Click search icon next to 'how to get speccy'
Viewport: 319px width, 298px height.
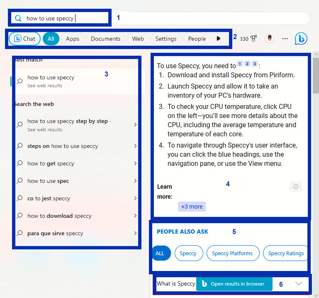(x=20, y=163)
